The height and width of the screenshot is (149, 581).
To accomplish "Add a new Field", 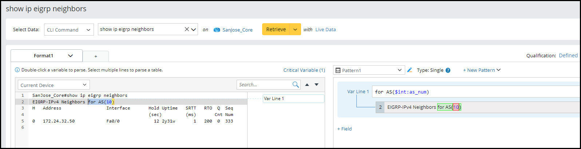I will pyautogui.click(x=344, y=129).
